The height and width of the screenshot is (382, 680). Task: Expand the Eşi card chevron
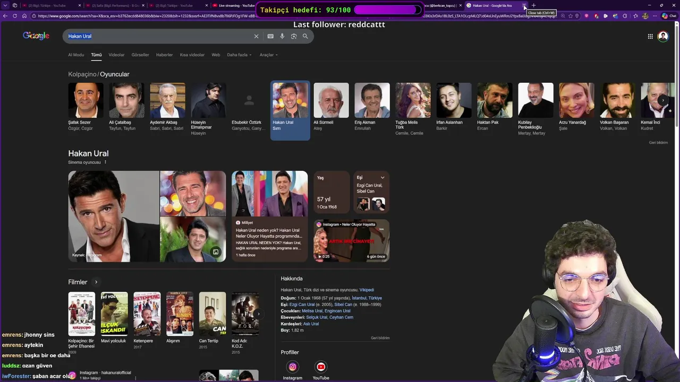coord(382,178)
